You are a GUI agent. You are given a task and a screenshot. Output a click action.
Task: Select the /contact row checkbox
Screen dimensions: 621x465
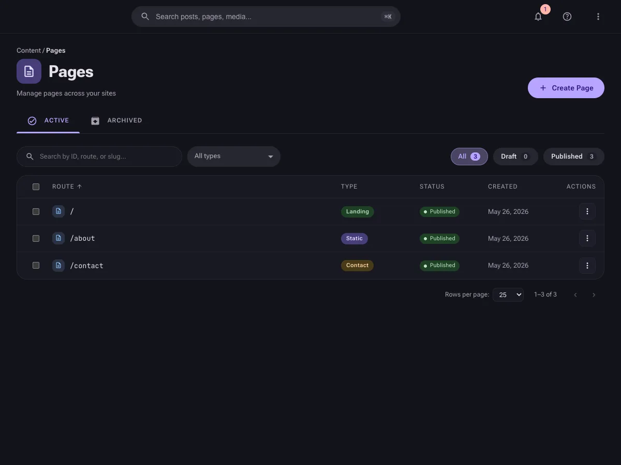point(36,265)
